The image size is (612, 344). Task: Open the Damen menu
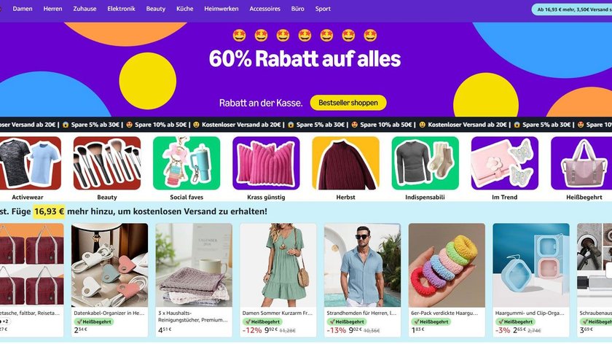[x=23, y=9]
